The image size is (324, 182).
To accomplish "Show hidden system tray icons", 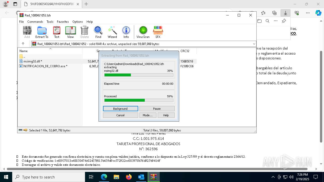I will pos(273,177).
